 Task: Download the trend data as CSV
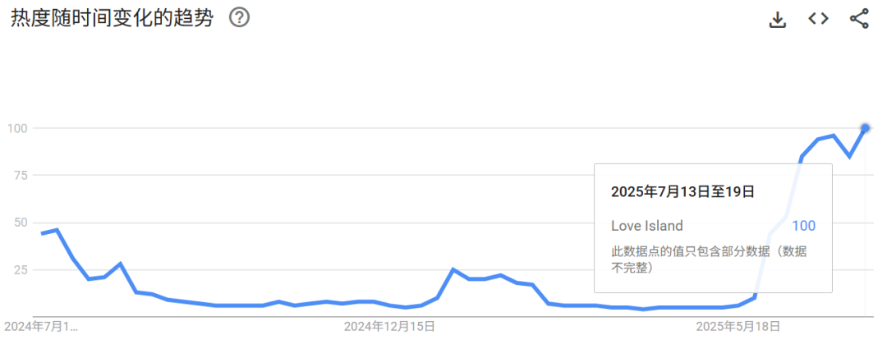click(778, 19)
